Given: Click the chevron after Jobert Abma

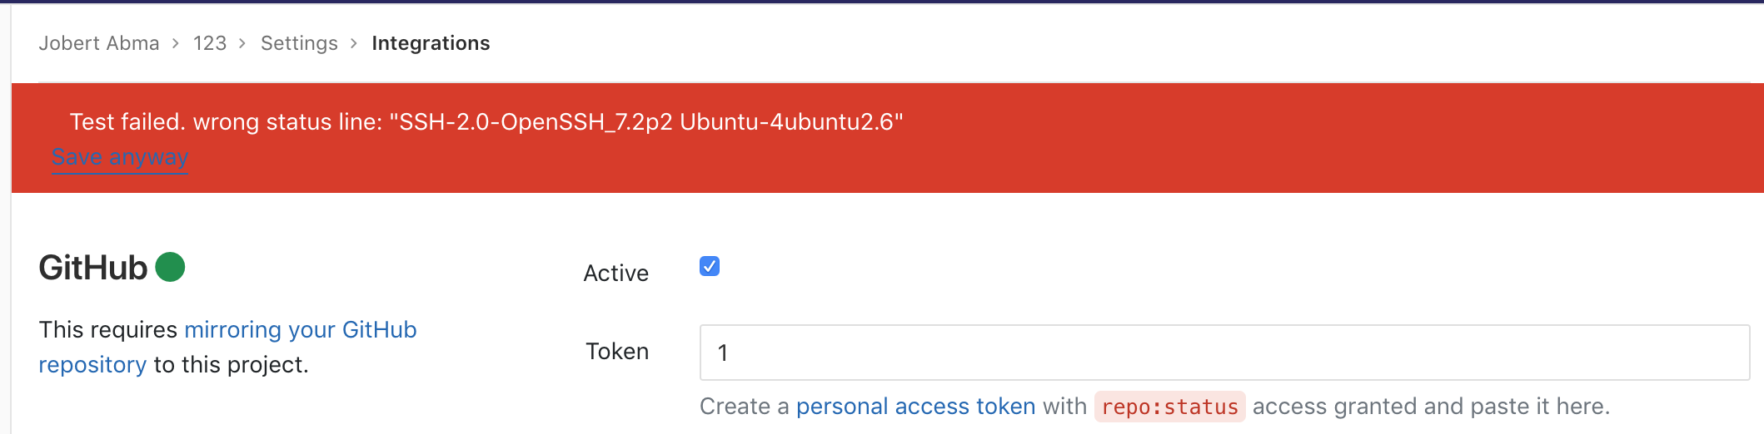Looking at the screenshot, I should (x=176, y=43).
